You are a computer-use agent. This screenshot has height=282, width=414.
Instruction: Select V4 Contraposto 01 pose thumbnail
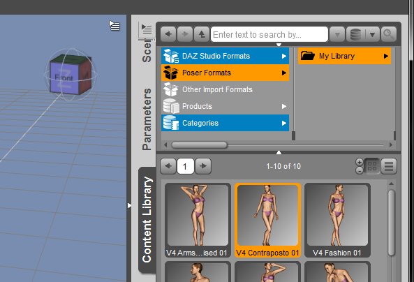[267, 220]
